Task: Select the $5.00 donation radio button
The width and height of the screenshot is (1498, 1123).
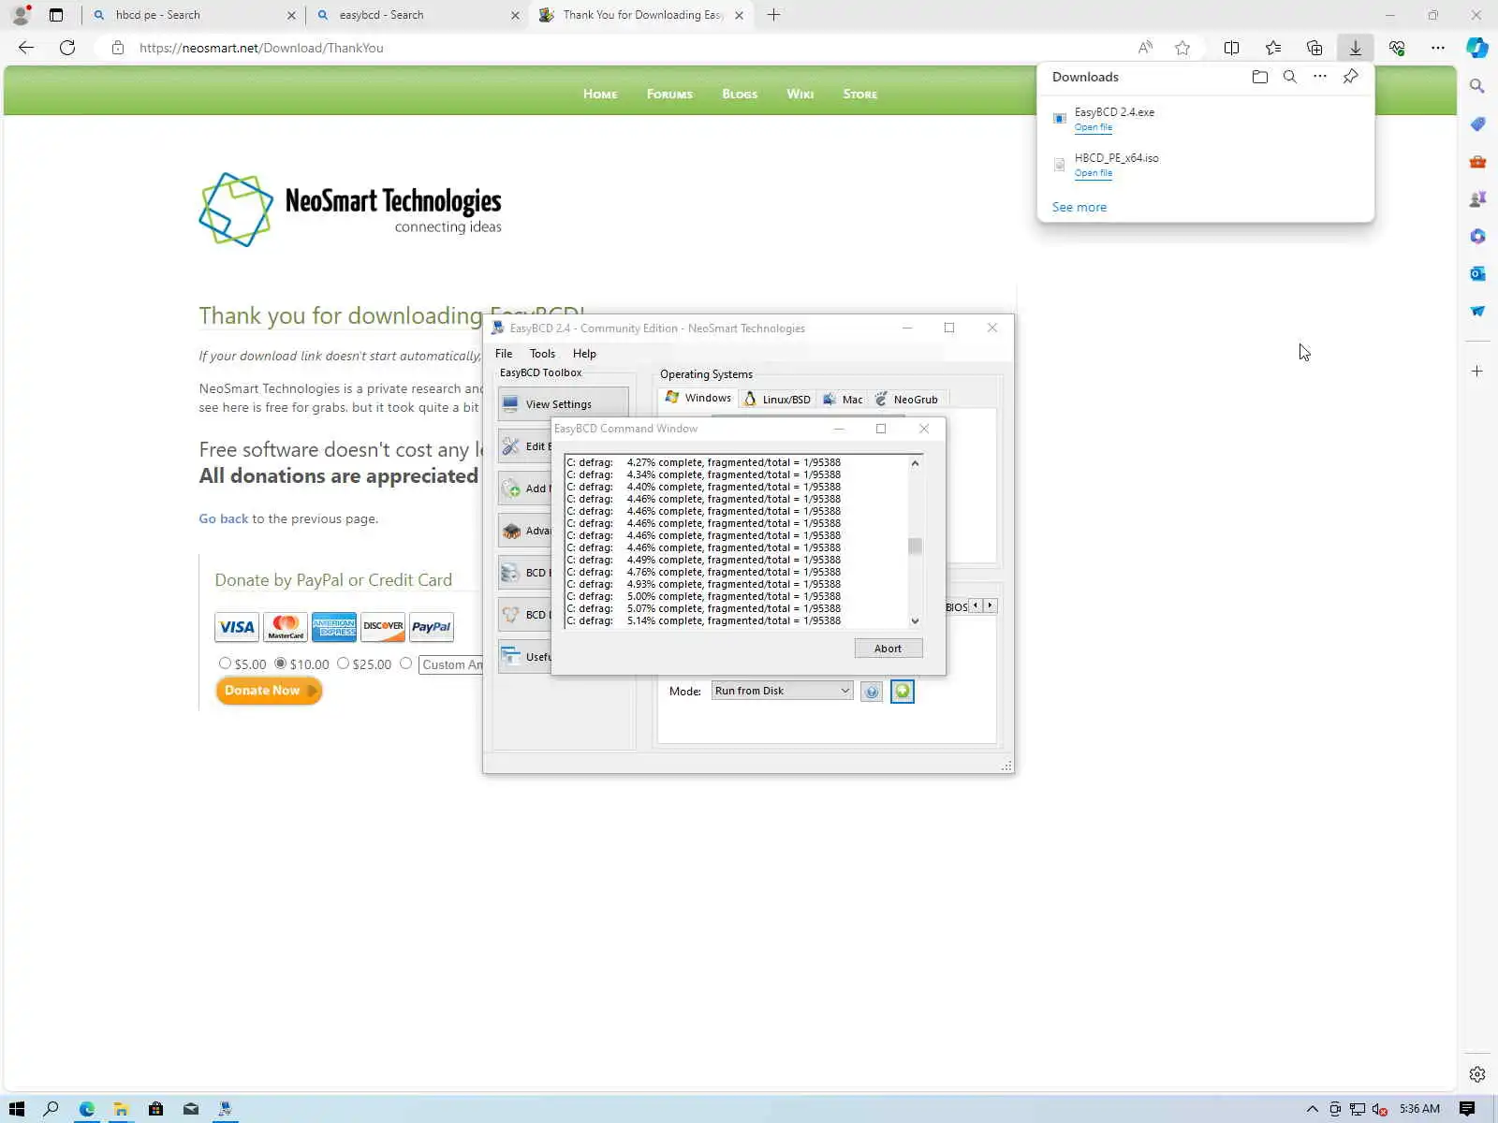Action: click(225, 663)
